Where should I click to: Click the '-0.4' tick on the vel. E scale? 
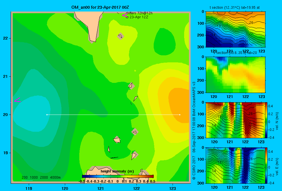[x=271, y=183]
